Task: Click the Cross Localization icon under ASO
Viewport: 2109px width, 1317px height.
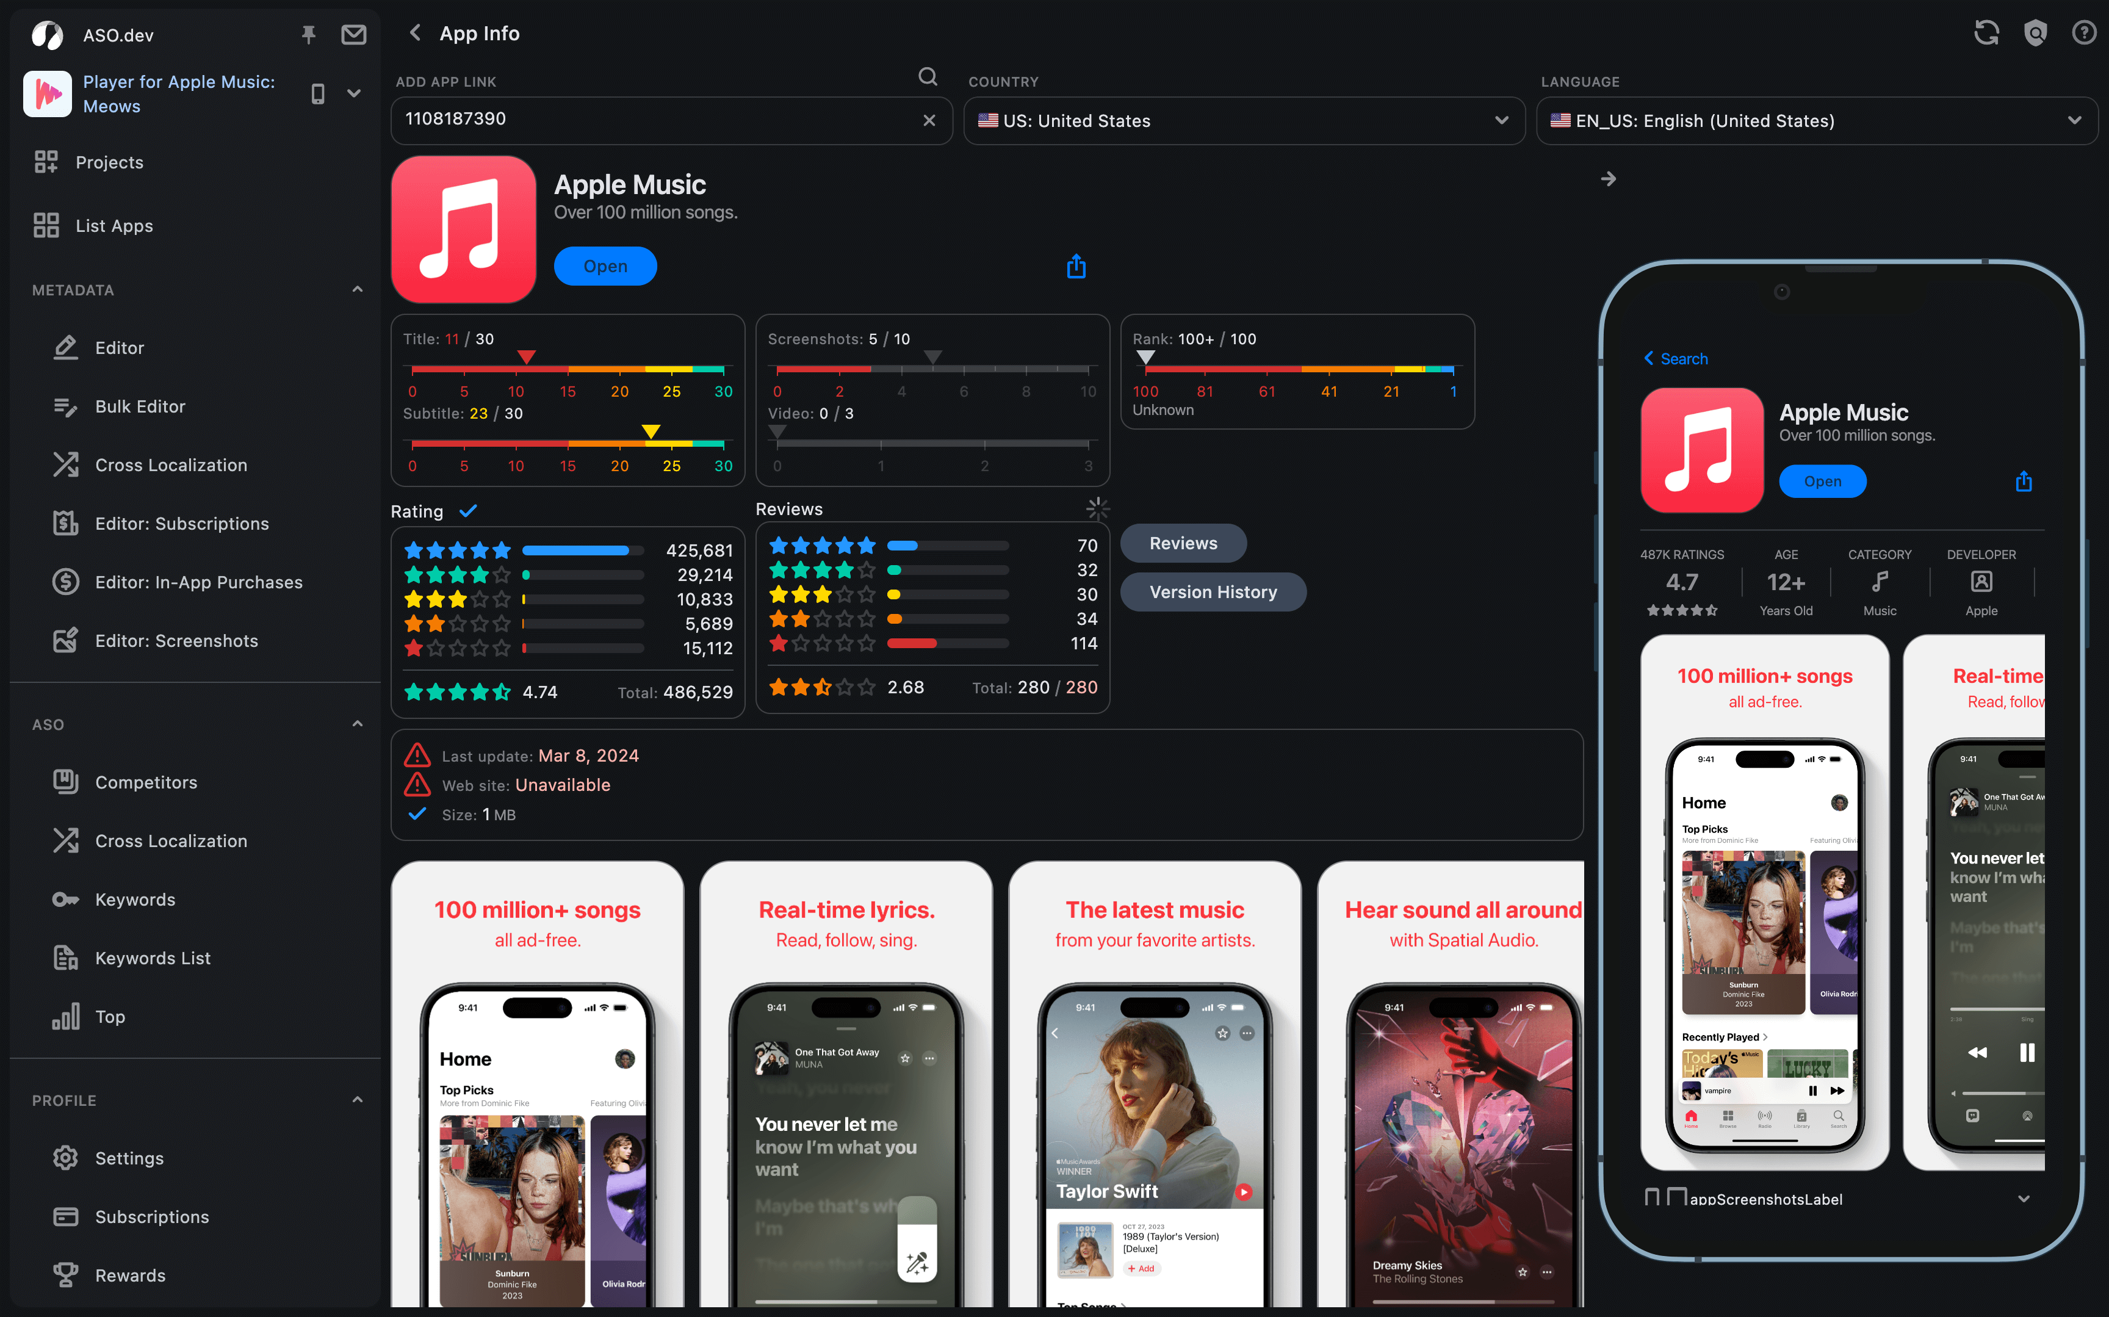Action: (65, 839)
